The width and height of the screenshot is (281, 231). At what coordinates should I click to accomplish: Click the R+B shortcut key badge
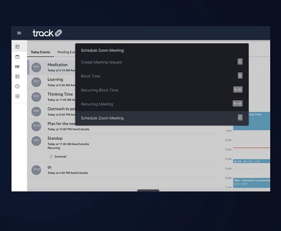point(238,90)
